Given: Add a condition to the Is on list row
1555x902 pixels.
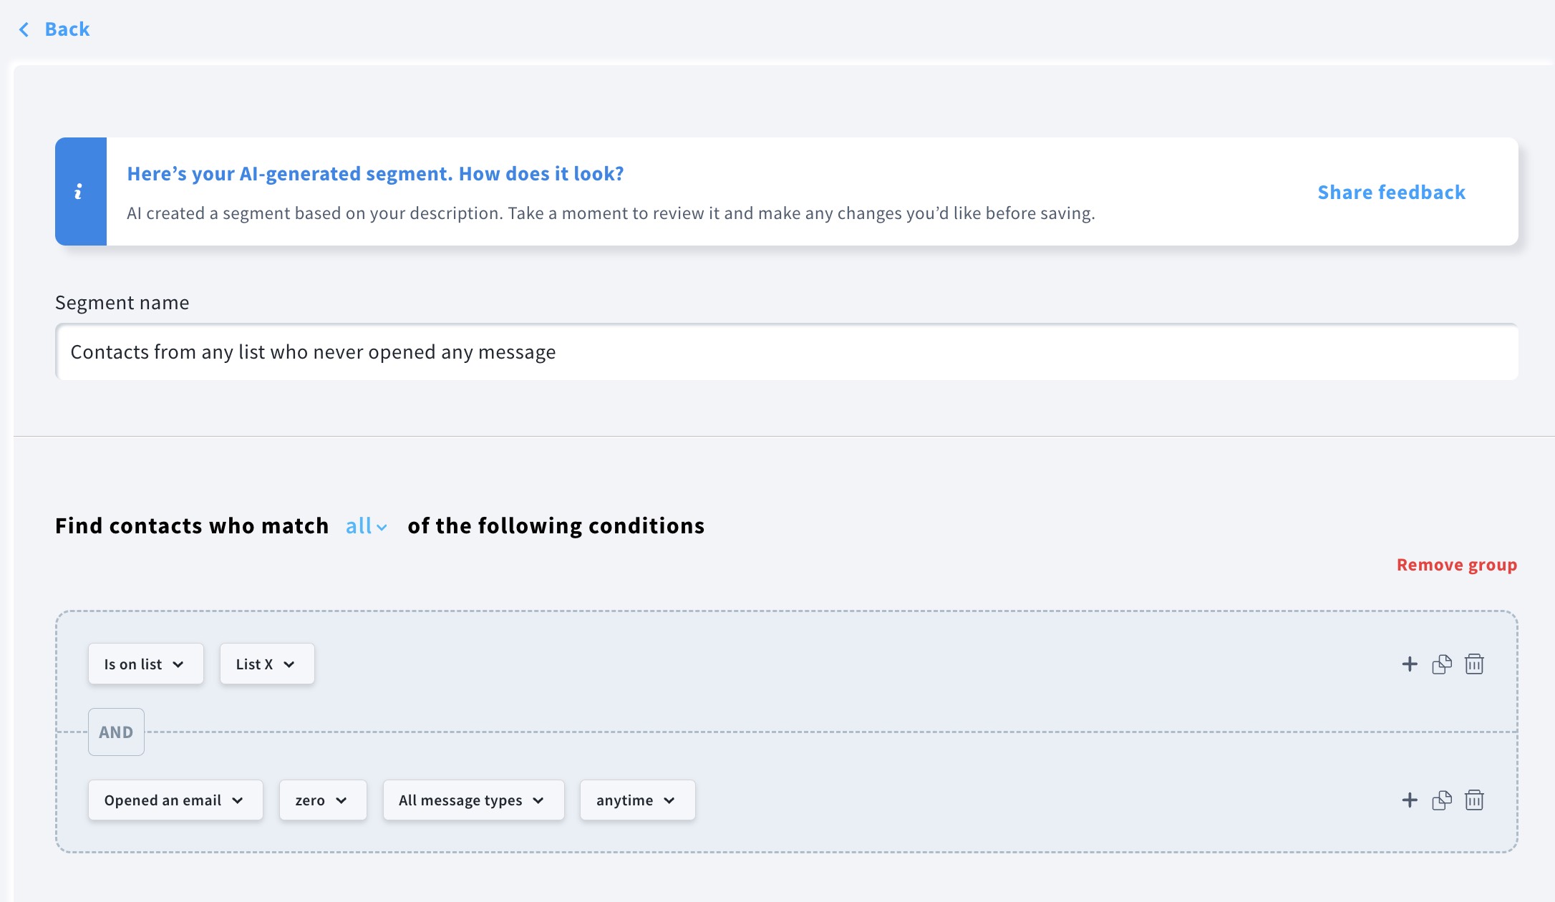Looking at the screenshot, I should (1410, 664).
